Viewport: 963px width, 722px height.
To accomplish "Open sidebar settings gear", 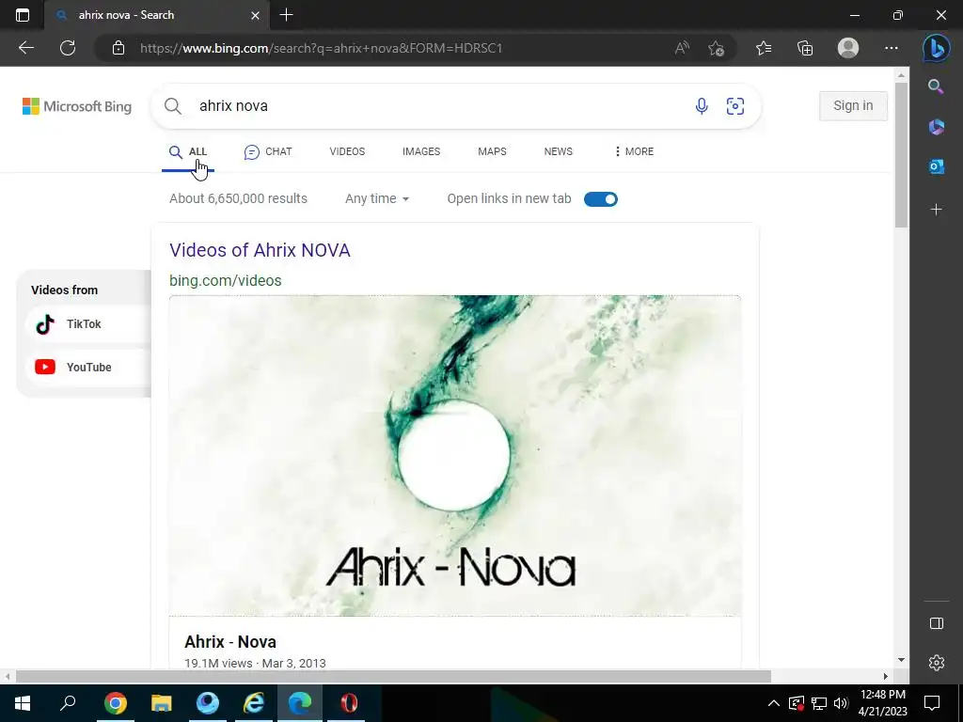I will (936, 663).
